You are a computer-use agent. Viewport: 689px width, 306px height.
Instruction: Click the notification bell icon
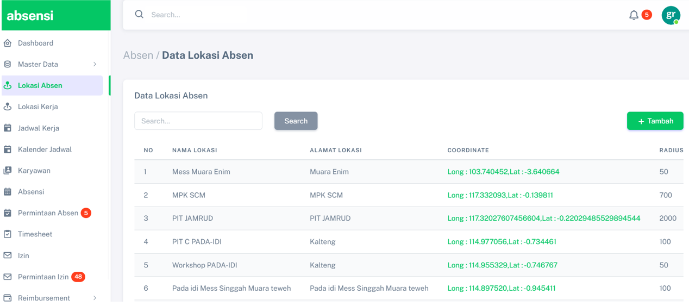pyautogui.click(x=634, y=15)
